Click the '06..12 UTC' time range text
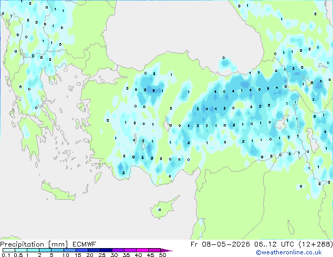The image size is (333, 257). click(274, 244)
